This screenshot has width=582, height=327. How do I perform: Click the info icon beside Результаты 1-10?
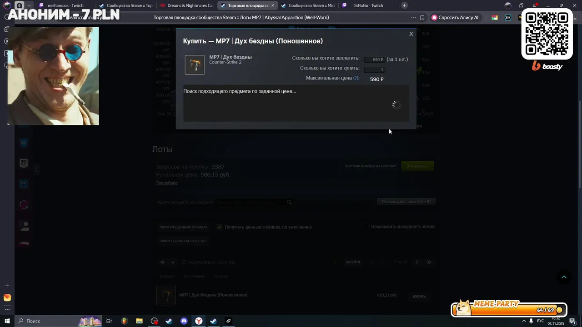point(184,262)
